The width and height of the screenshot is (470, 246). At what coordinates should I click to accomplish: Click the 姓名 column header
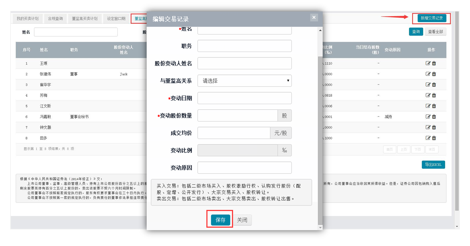pyautogui.click(x=44, y=50)
